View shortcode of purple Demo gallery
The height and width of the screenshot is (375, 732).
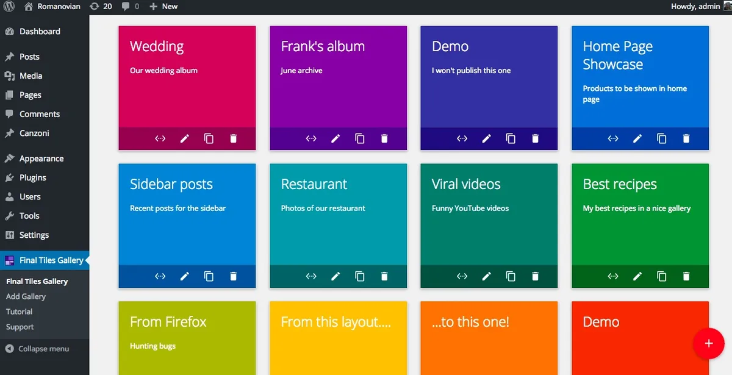pyautogui.click(x=462, y=138)
